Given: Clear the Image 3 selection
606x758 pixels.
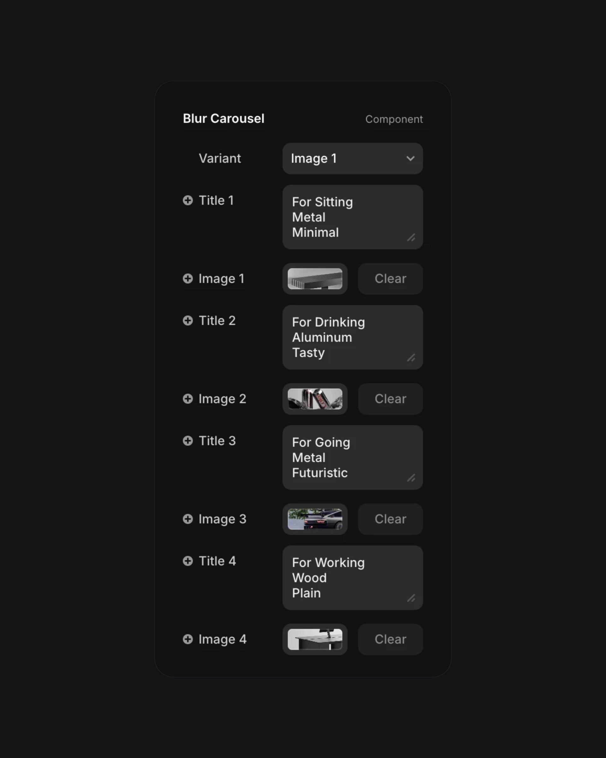Looking at the screenshot, I should 390,519.
